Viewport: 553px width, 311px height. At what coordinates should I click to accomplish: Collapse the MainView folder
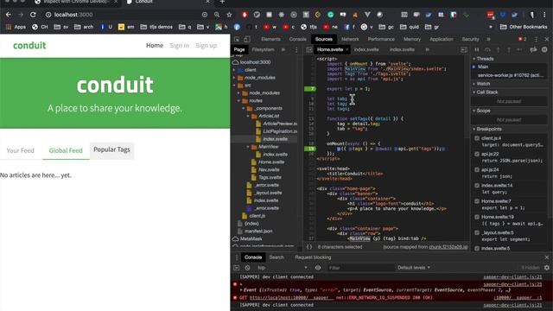(x=248, y=147)
